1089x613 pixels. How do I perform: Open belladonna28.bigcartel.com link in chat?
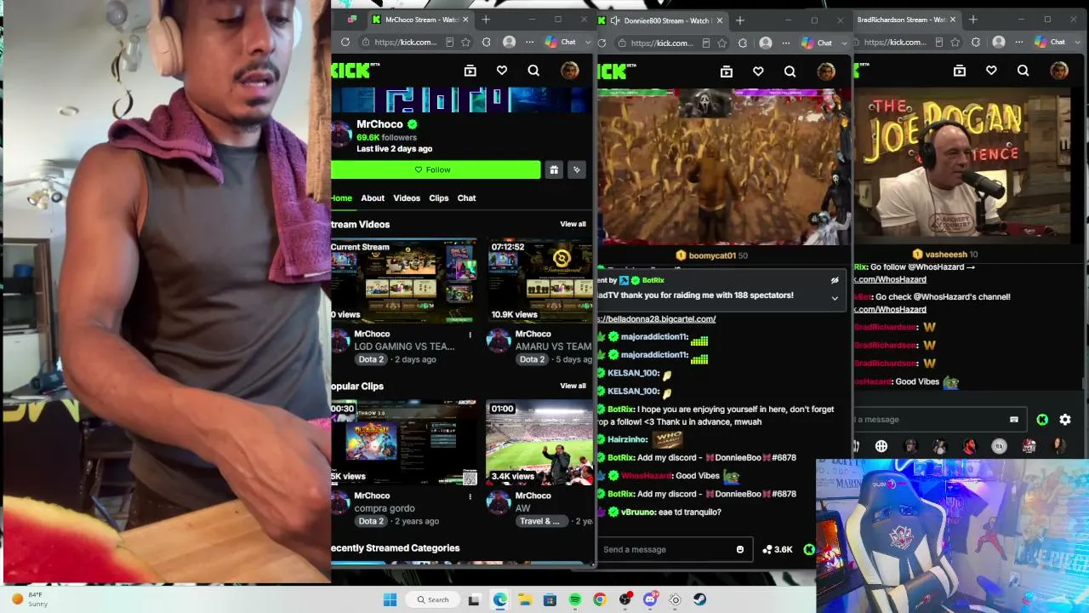pyautogui.click(x=656, y=318)
